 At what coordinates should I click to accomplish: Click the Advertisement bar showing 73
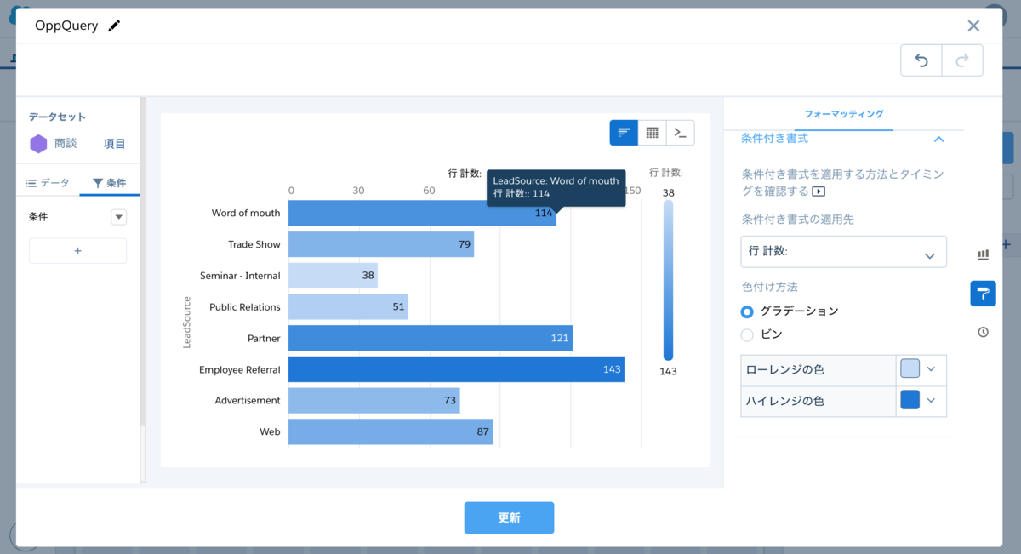point(374,400)
